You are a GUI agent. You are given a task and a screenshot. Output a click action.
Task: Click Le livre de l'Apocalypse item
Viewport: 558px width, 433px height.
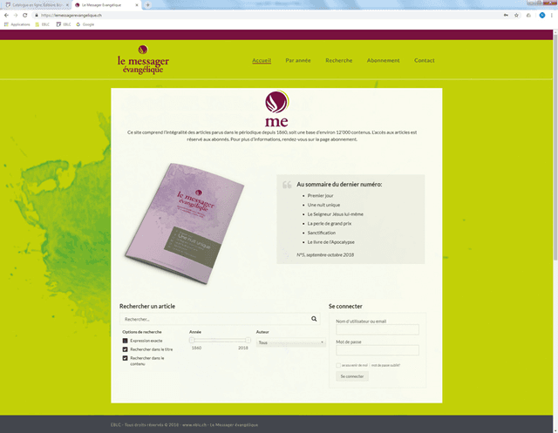coord(331,241)
